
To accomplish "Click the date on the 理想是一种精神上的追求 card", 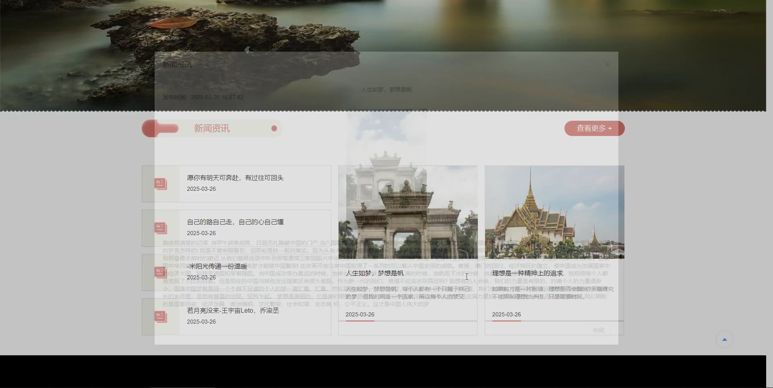I will [x=506, y=314].
